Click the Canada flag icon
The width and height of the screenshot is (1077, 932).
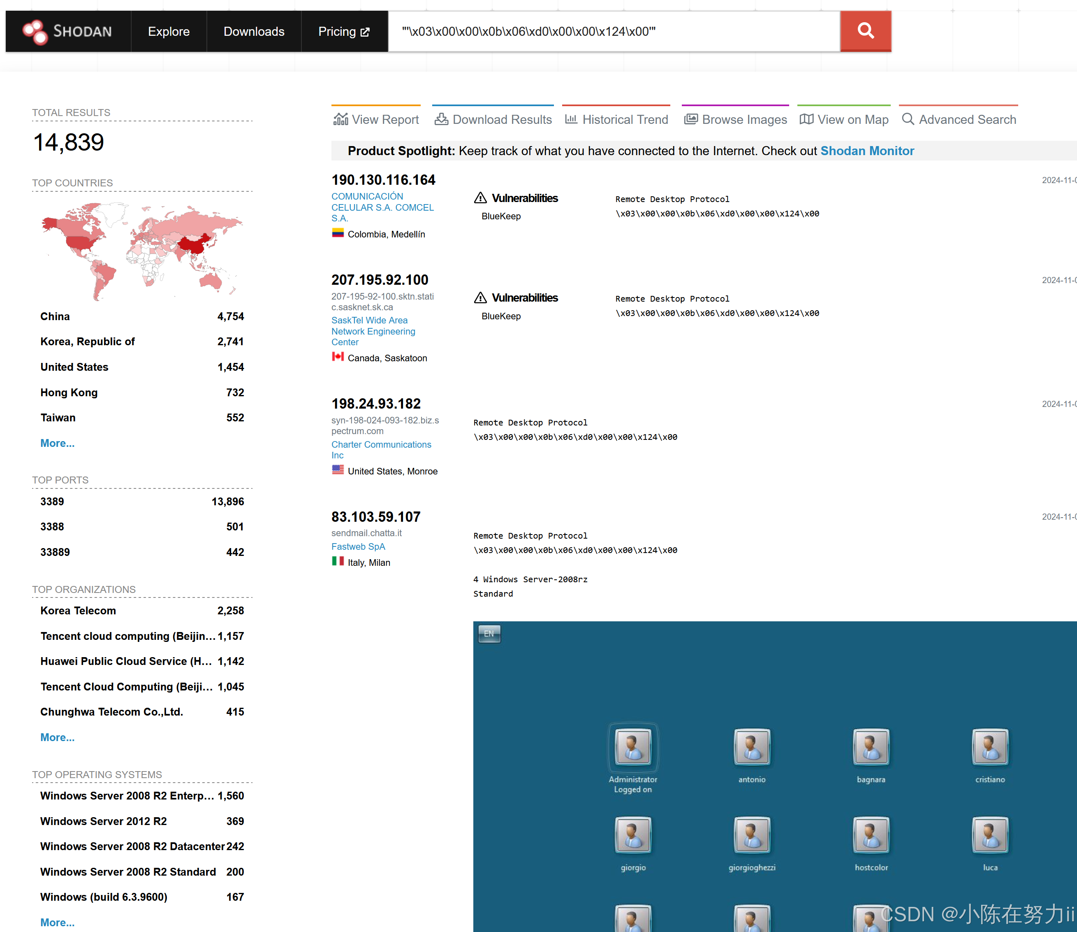(338, 357)
